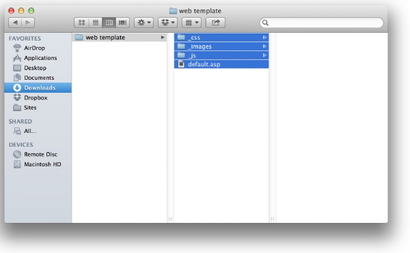Expand the web template folder arrow
410x253 pixels.
coord(163,38)
